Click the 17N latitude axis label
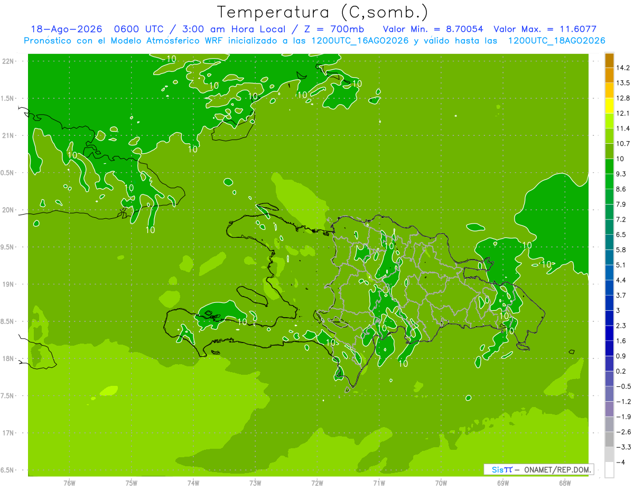The width and height of the screenshot is (634, 490). click(9, 433)
